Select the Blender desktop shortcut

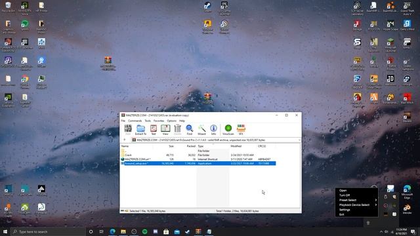[407, 209]
